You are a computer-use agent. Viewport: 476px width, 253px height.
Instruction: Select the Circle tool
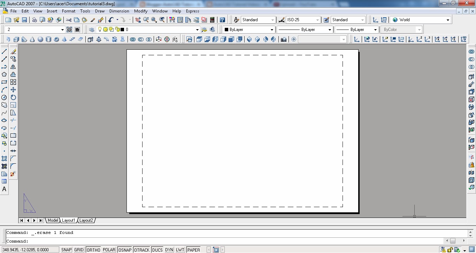click(x=4, y=98)
